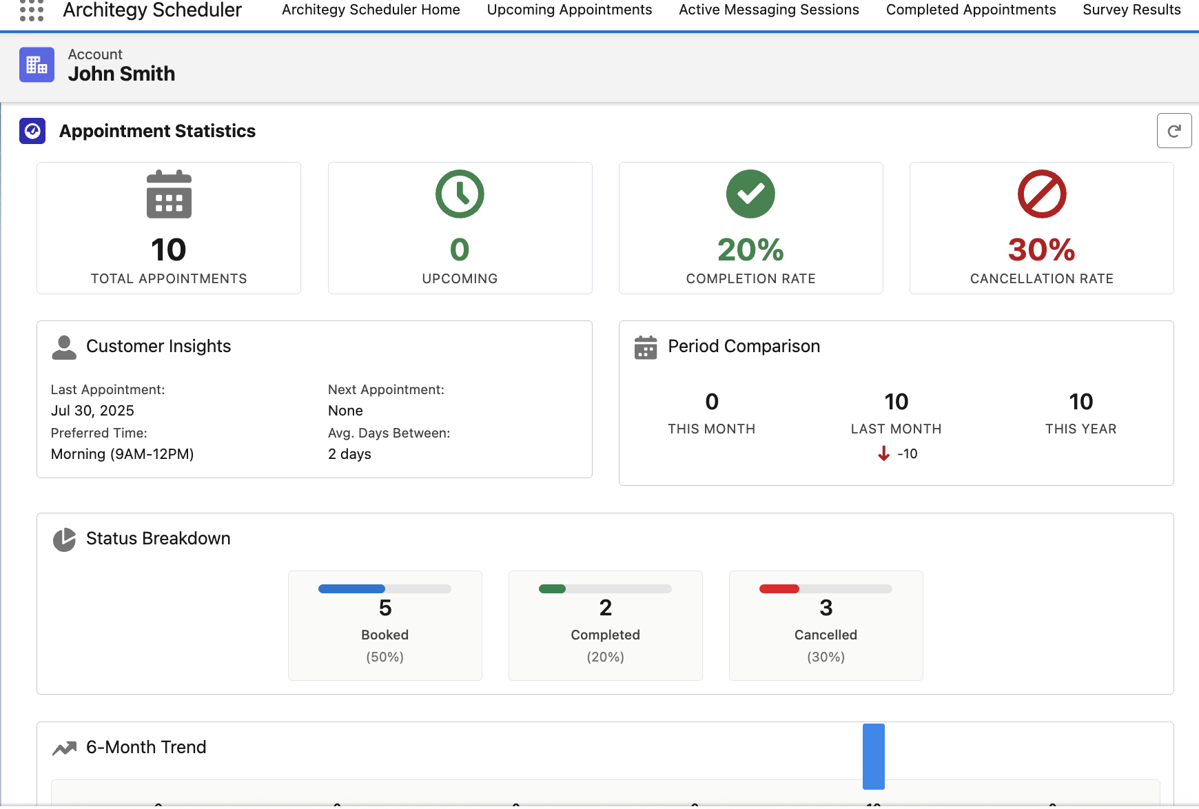1199x809 pixels.
Task: Click the 'Architegy Scheduler' app name
Action: (x=152, y=10)
